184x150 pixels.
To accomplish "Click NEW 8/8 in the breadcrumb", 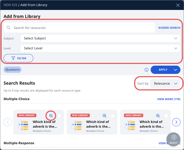I will (10, 5).
